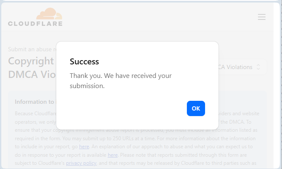Click the 'DMCA Vio' heading line

point(32,75)
